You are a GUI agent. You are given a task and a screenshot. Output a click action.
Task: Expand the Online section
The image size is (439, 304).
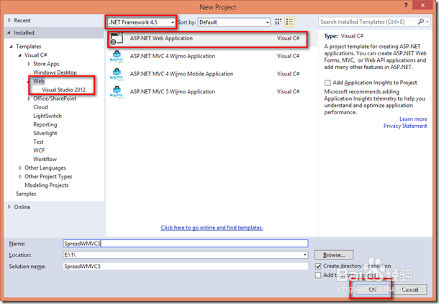point(9,207)
